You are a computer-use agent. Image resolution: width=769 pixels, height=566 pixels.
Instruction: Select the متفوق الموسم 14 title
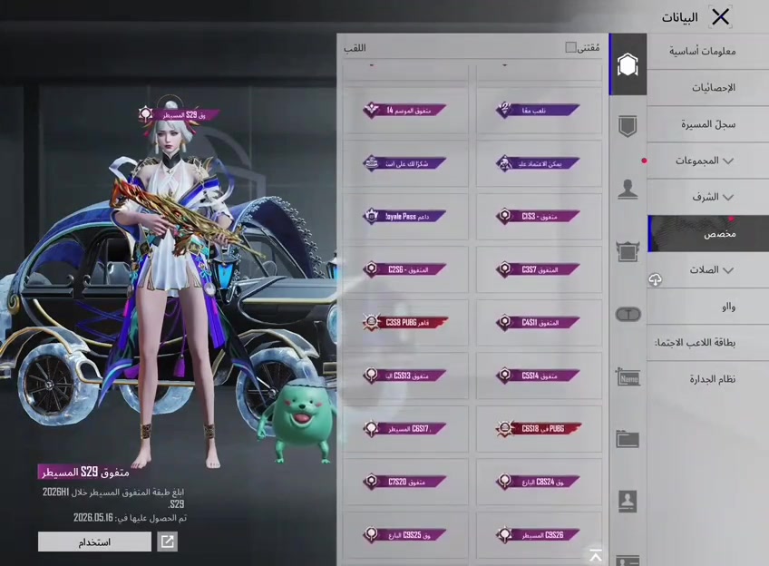(x=405, y=110)
